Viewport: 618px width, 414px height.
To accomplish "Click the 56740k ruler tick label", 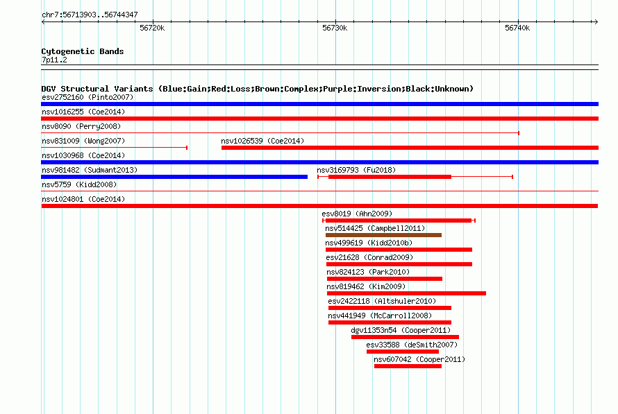I will coord(517,28).
